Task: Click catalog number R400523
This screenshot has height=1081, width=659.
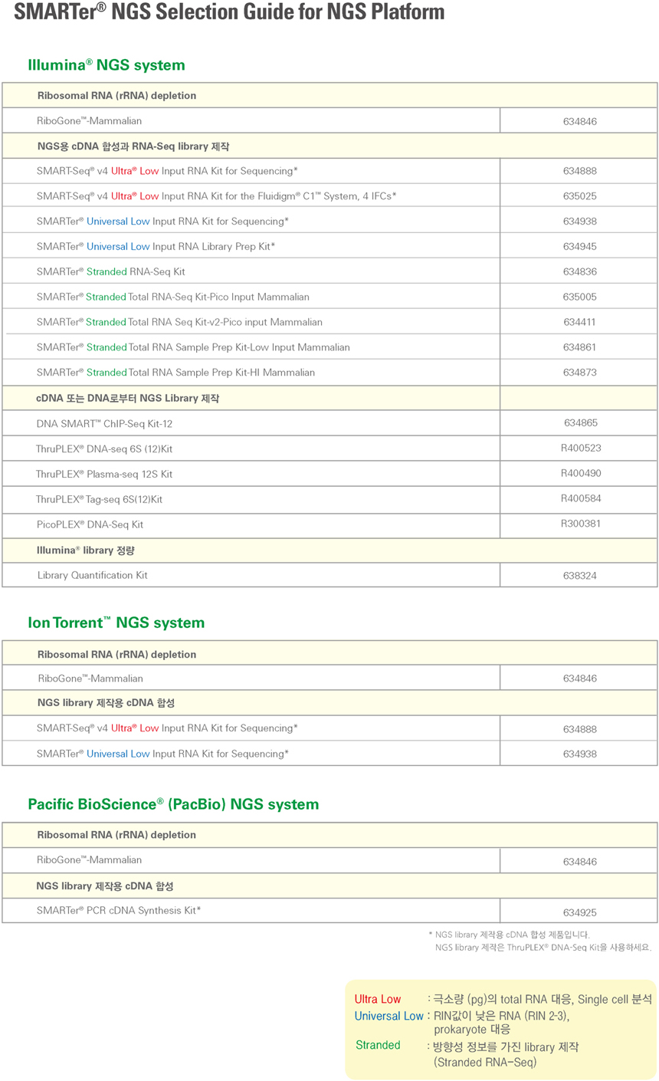Action: 581,449
